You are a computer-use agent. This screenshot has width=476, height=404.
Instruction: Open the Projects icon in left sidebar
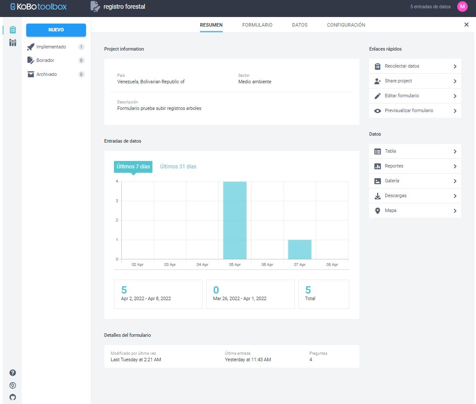[x=13, y=30]
